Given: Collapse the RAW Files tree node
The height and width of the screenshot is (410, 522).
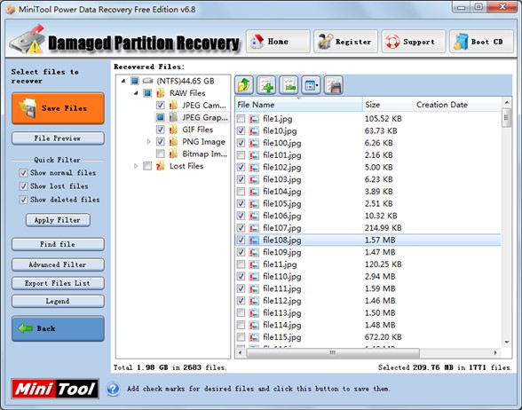Looking at the screenshot, I should [x=136, y=93].
